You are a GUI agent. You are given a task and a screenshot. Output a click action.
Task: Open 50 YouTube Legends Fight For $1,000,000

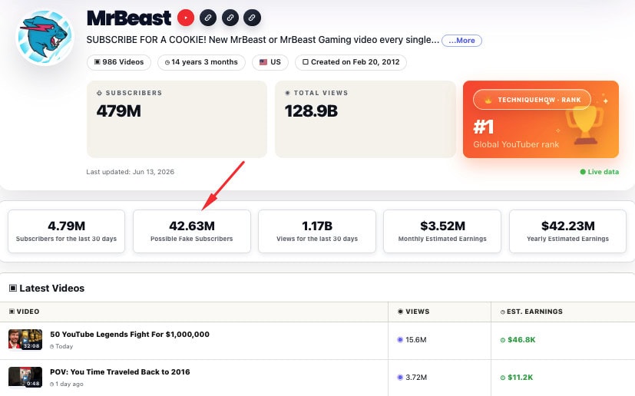click(x=130, y=335)
